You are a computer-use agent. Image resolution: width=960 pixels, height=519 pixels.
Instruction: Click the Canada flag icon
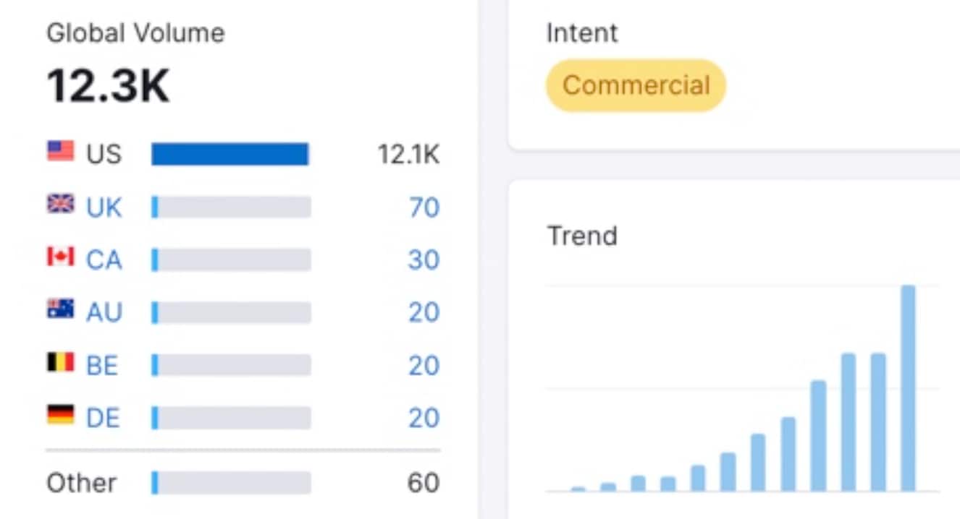61,257
